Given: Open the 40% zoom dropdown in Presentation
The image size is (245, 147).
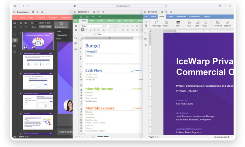Looking at the screenshot, I should tap(33, 23).
